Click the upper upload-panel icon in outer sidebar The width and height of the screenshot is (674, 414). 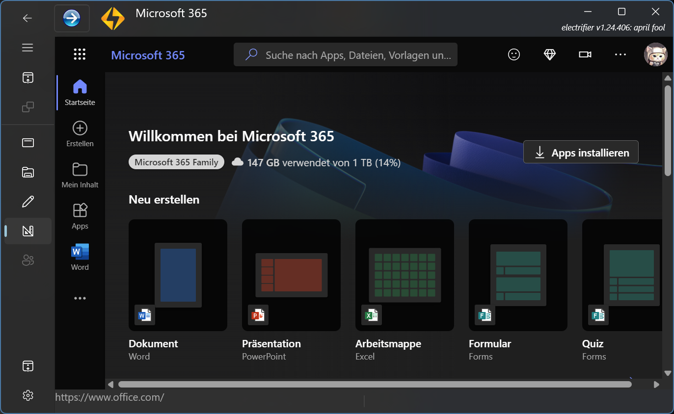(28, 78)
